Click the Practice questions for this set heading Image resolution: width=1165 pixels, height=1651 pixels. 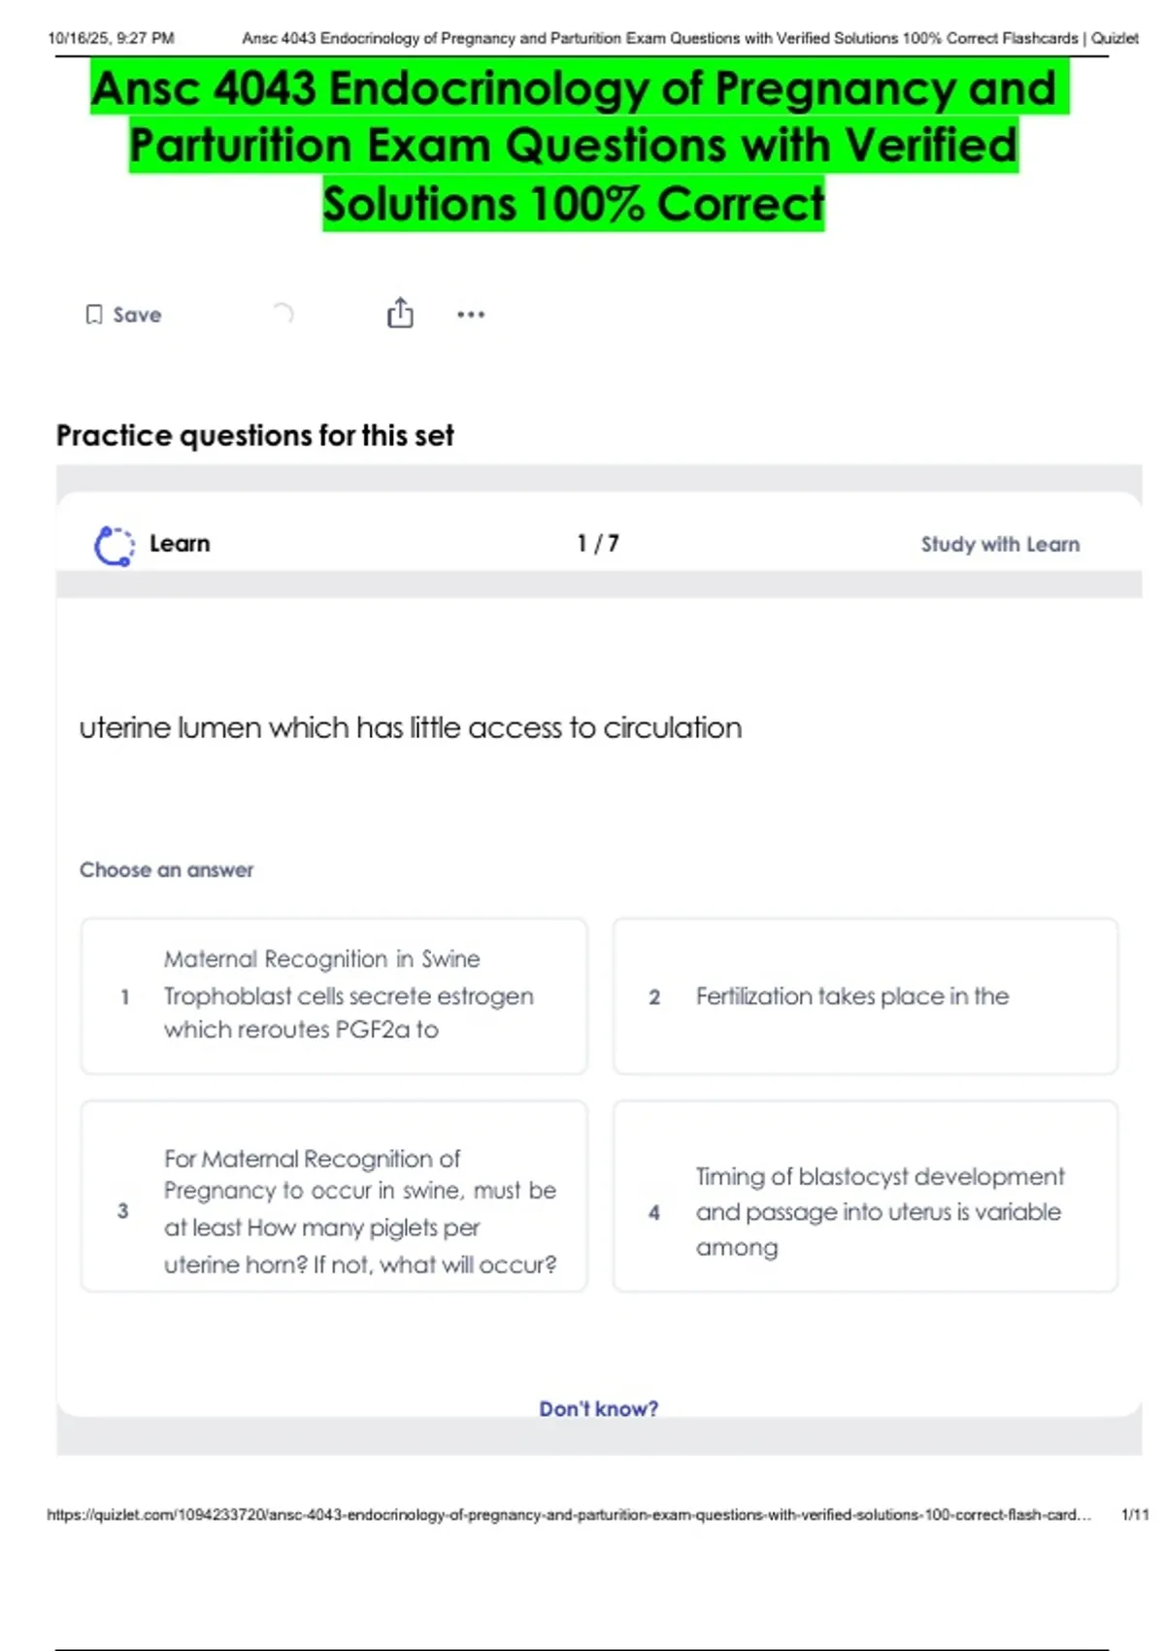click(x=255, y=436)
